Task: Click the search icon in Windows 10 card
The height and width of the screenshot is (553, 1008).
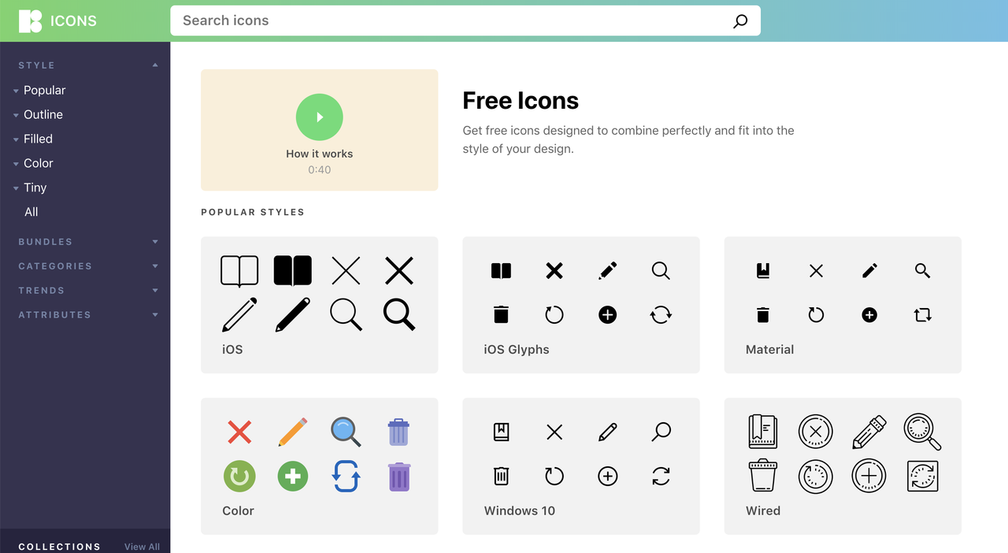Action: pos(661,432)
